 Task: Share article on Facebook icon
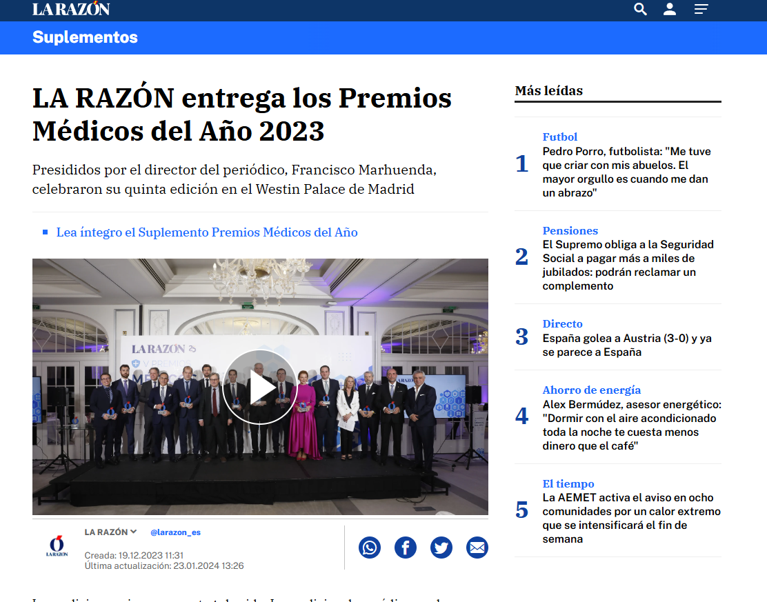[x=406, y=548]
